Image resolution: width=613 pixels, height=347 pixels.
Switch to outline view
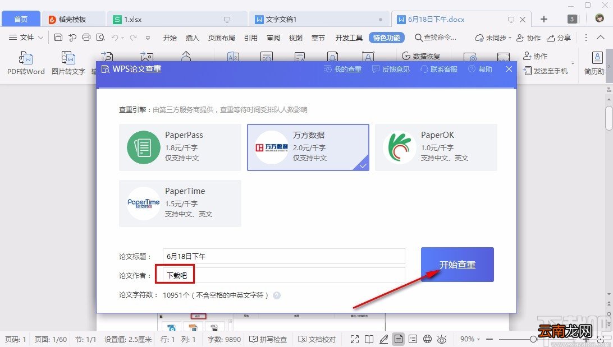tap(413, 339)
